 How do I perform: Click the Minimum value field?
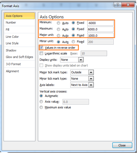[x=100, y=23]
